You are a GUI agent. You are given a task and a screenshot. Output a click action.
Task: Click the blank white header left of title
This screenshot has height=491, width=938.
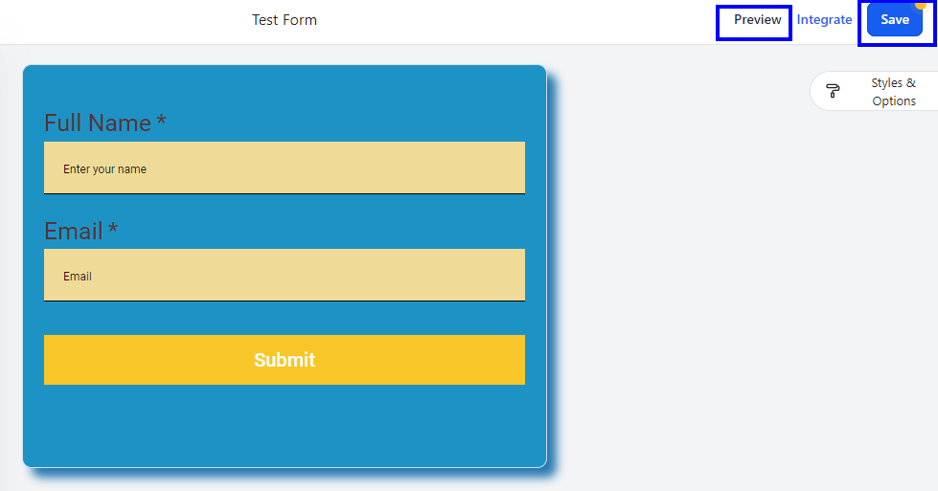pyautogui.click(x=120, y=21)
